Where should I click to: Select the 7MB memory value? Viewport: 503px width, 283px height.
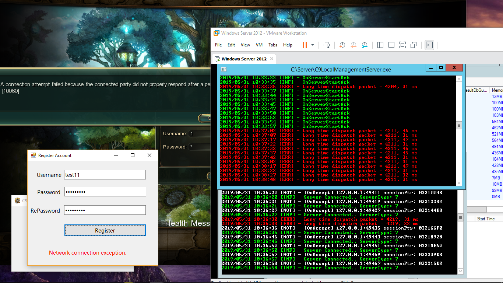(496, 178)
